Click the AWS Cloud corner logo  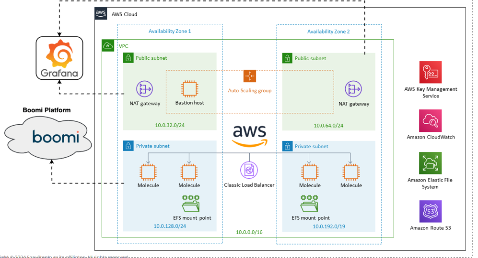pos(101,14)
